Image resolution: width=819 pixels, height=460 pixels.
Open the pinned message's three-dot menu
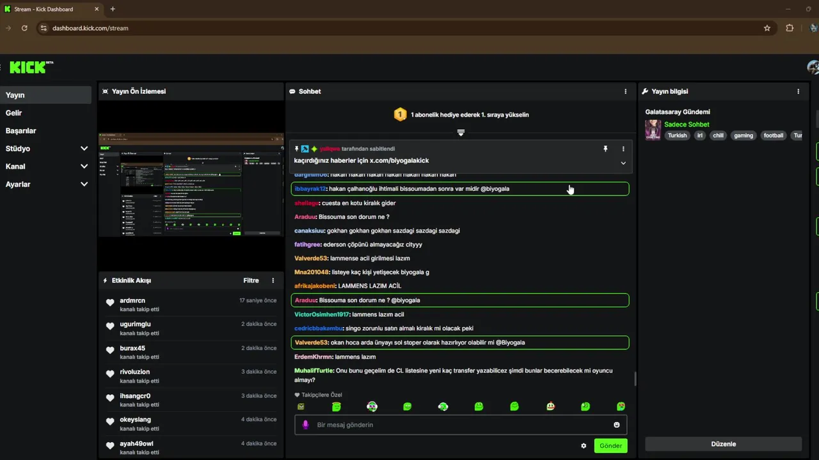pyautogui.click(x=623, y=149)
